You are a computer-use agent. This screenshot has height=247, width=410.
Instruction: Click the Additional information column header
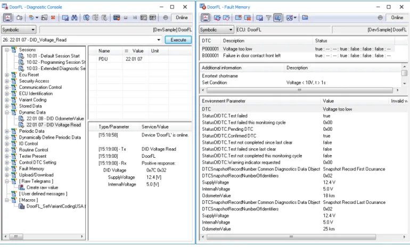242,68
